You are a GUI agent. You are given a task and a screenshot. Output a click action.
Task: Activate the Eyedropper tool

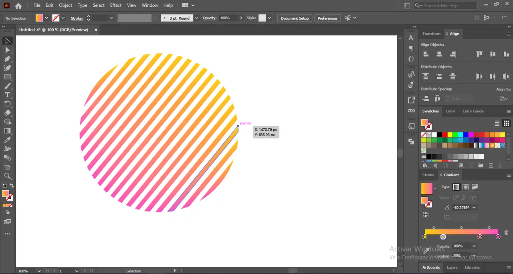pos(7,140)
